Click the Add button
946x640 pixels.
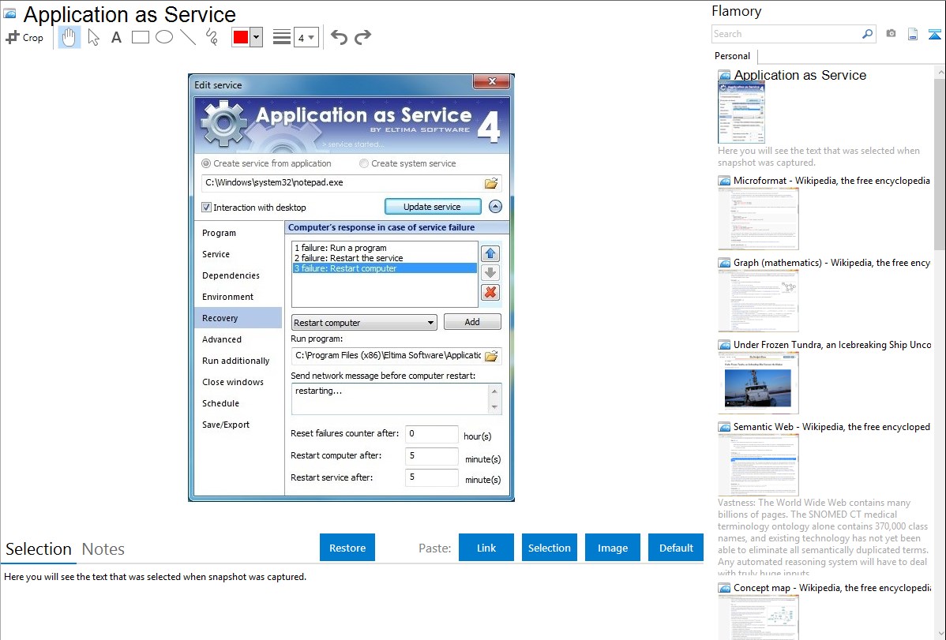[x=472, y=322]
